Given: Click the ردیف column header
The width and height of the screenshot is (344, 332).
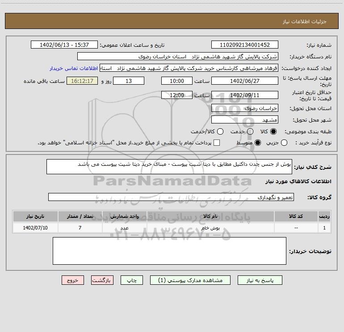Looking at the screenshot, I should (x=324, y=216).
